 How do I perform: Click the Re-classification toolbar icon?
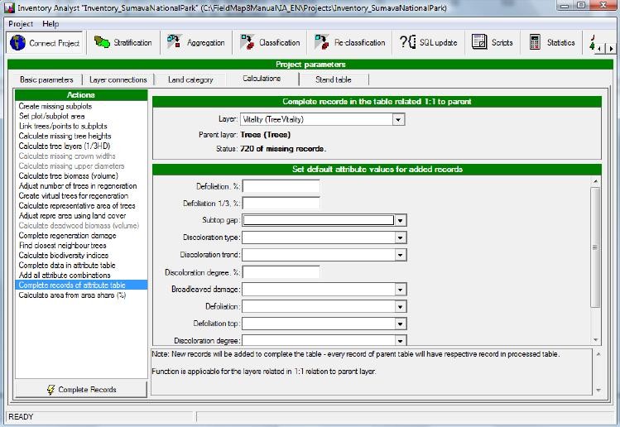[321, 42]
